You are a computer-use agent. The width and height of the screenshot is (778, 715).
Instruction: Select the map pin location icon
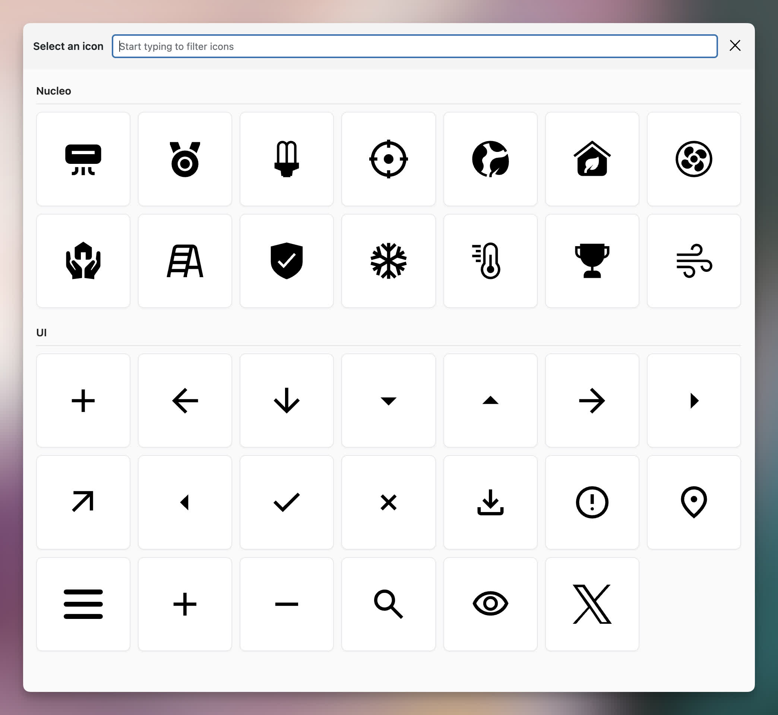(x=694, y=502)
